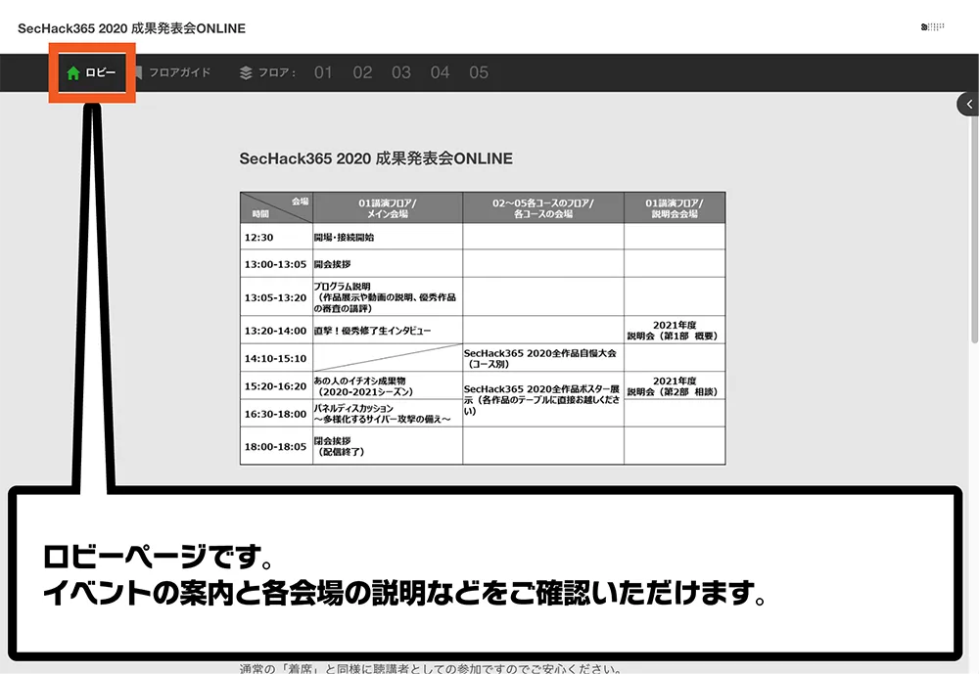Click the 18:00-18:05 time cell
979x674 pixels.
pos(276,446)
